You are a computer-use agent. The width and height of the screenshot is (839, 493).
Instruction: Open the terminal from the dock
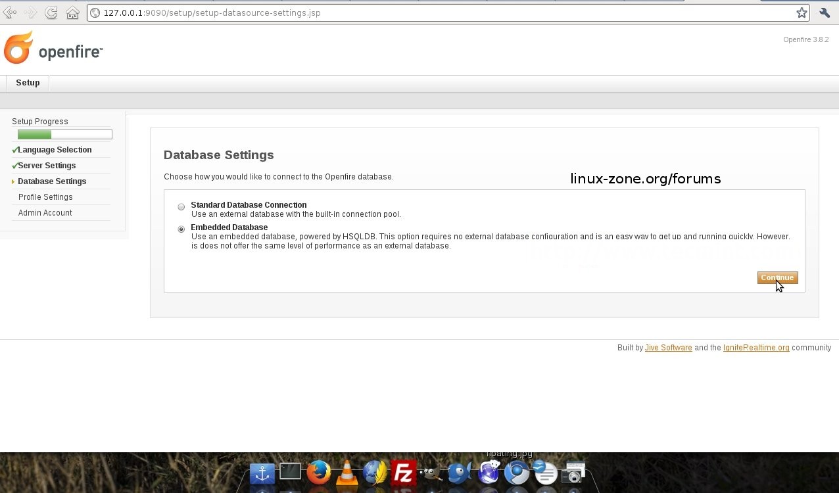tap(290, 471)
